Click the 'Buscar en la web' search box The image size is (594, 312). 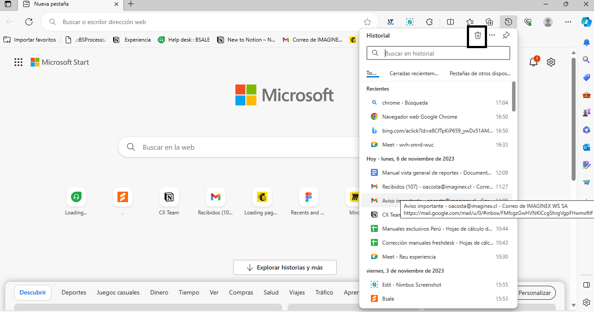point(239,147)
